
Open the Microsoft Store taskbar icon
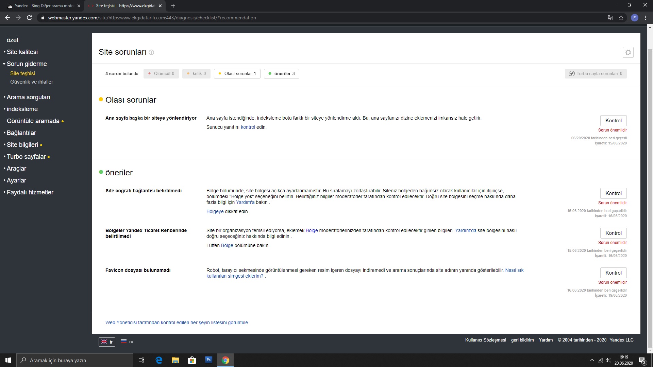(192, 360)
